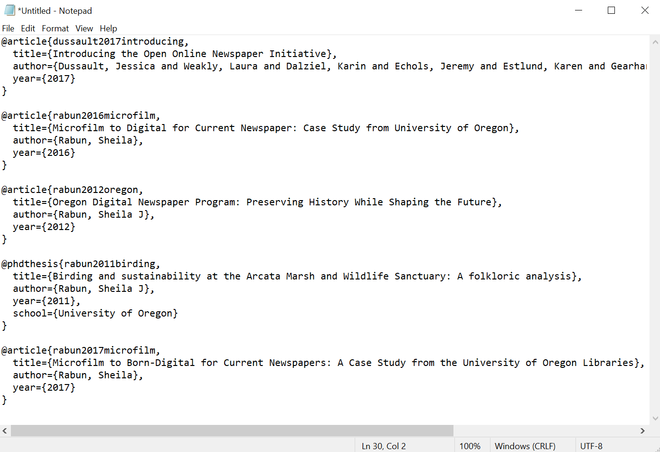Click the year={2012} line
Viewport: 660px width, 452px height.
click(x=44, y=227)
